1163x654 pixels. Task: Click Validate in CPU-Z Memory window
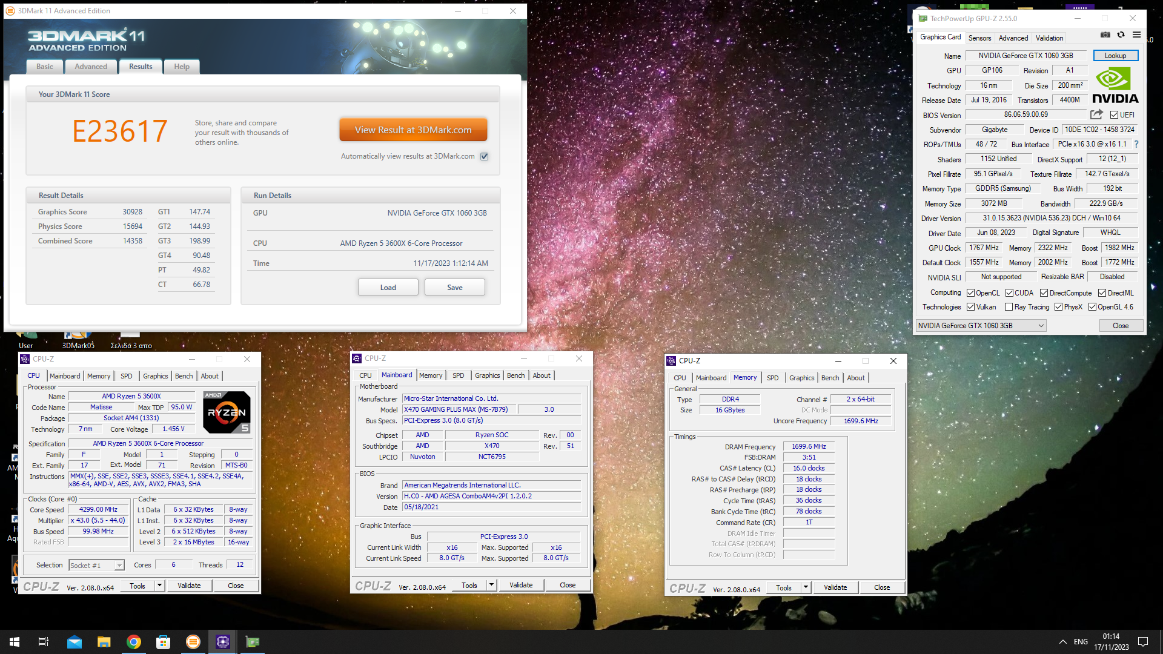click(835, 587)
